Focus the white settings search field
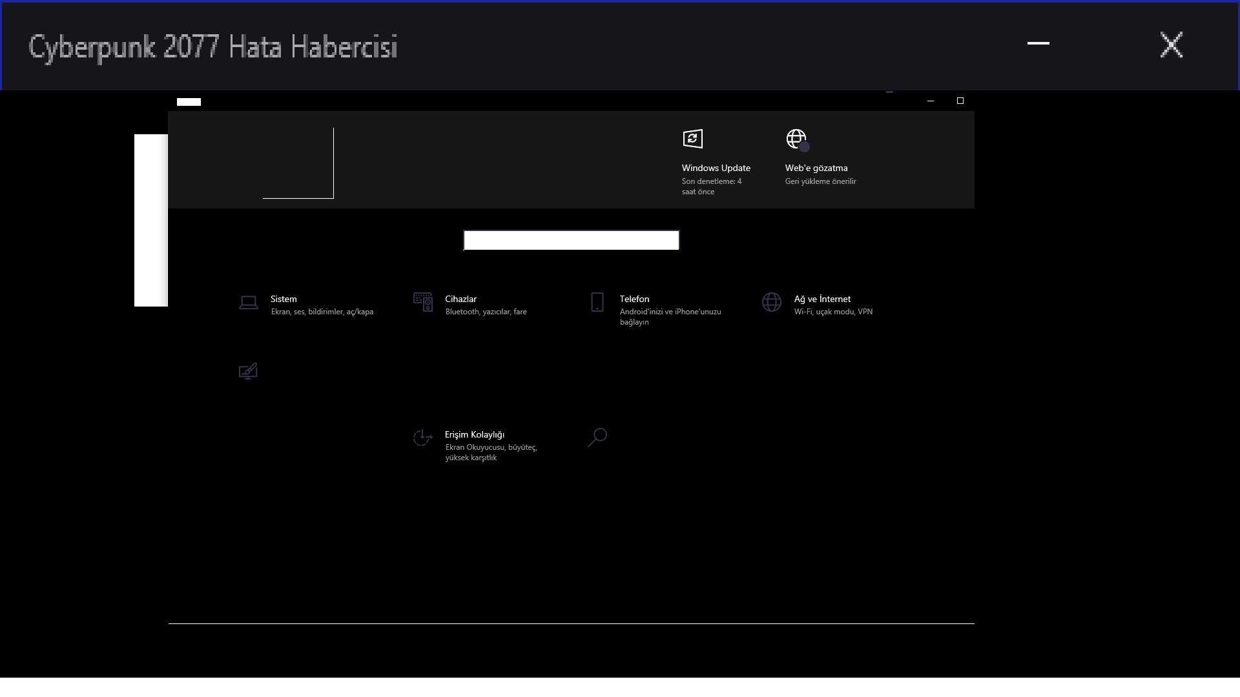Viewport: 1240px width, 697px height. tap(572, 240)
